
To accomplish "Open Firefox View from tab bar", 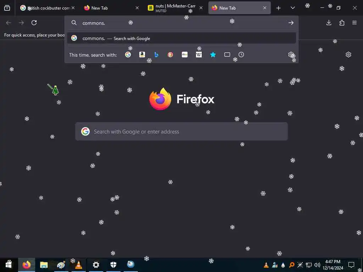I will pos(7,8).
